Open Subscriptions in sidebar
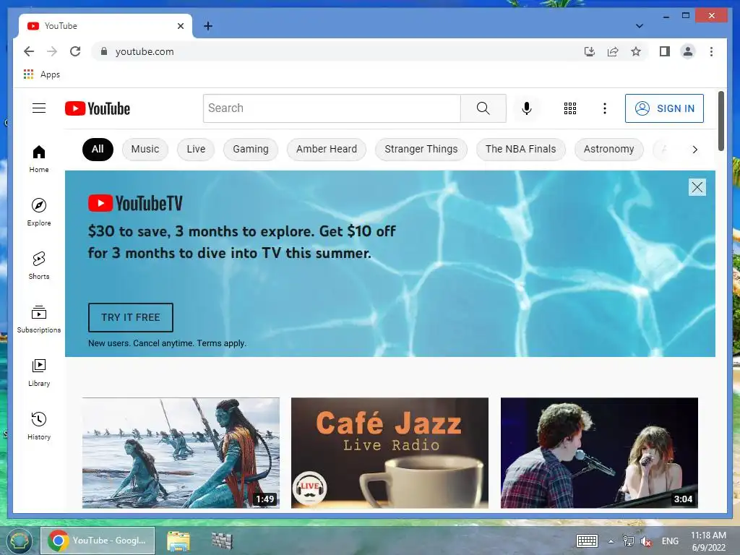The height and width of the screenshot is (555, 740). point(39,319)
